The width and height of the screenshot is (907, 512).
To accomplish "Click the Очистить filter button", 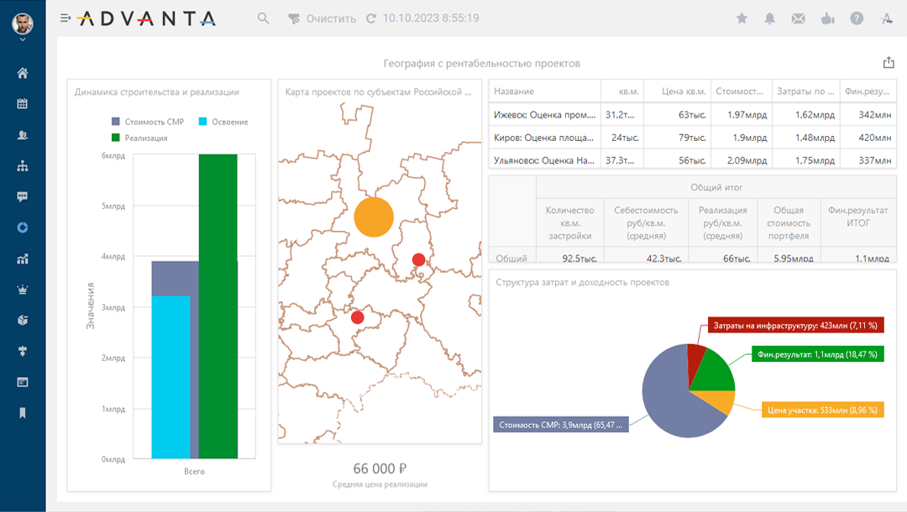I will pos(322,18).
